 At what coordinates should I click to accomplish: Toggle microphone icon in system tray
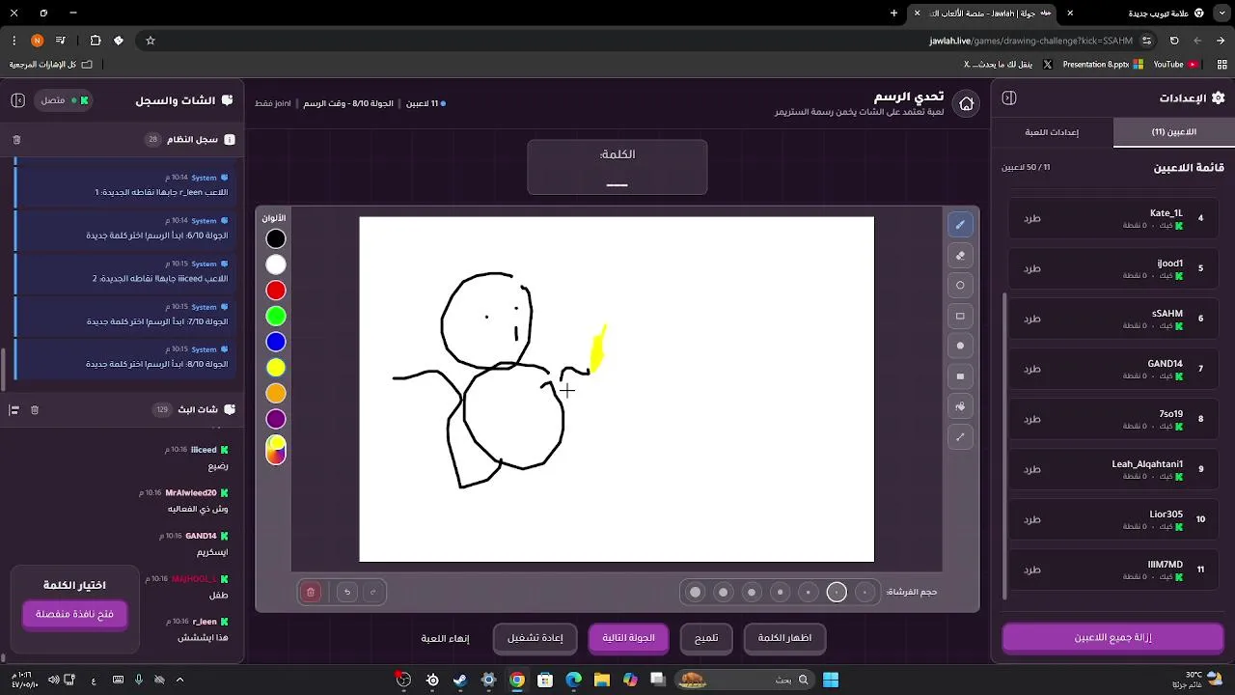click(x=138, y=680)
